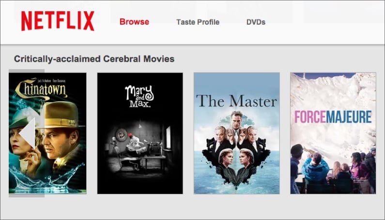
Task: Click the golden Chinatown title lettering
Action: point(41,89)
